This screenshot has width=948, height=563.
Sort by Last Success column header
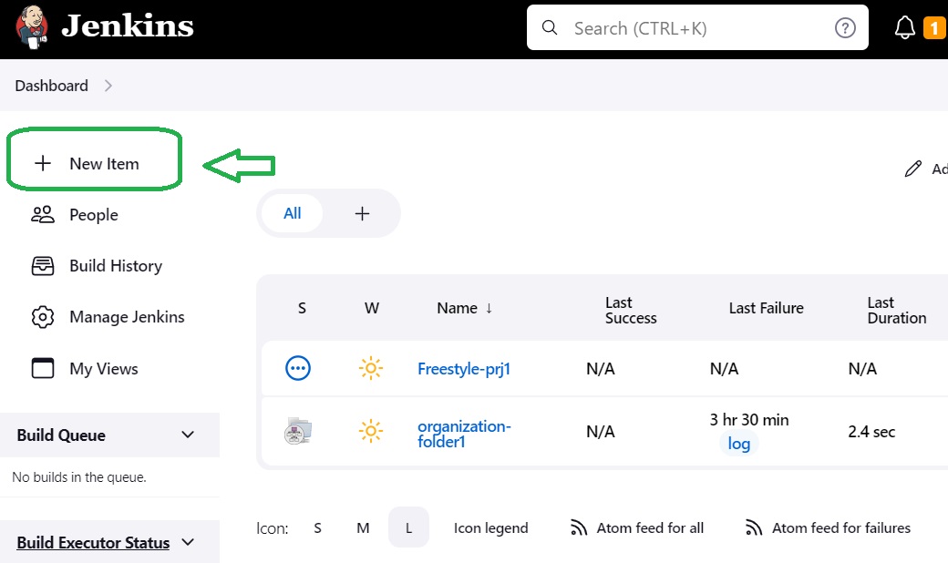(x=631, y=310)
